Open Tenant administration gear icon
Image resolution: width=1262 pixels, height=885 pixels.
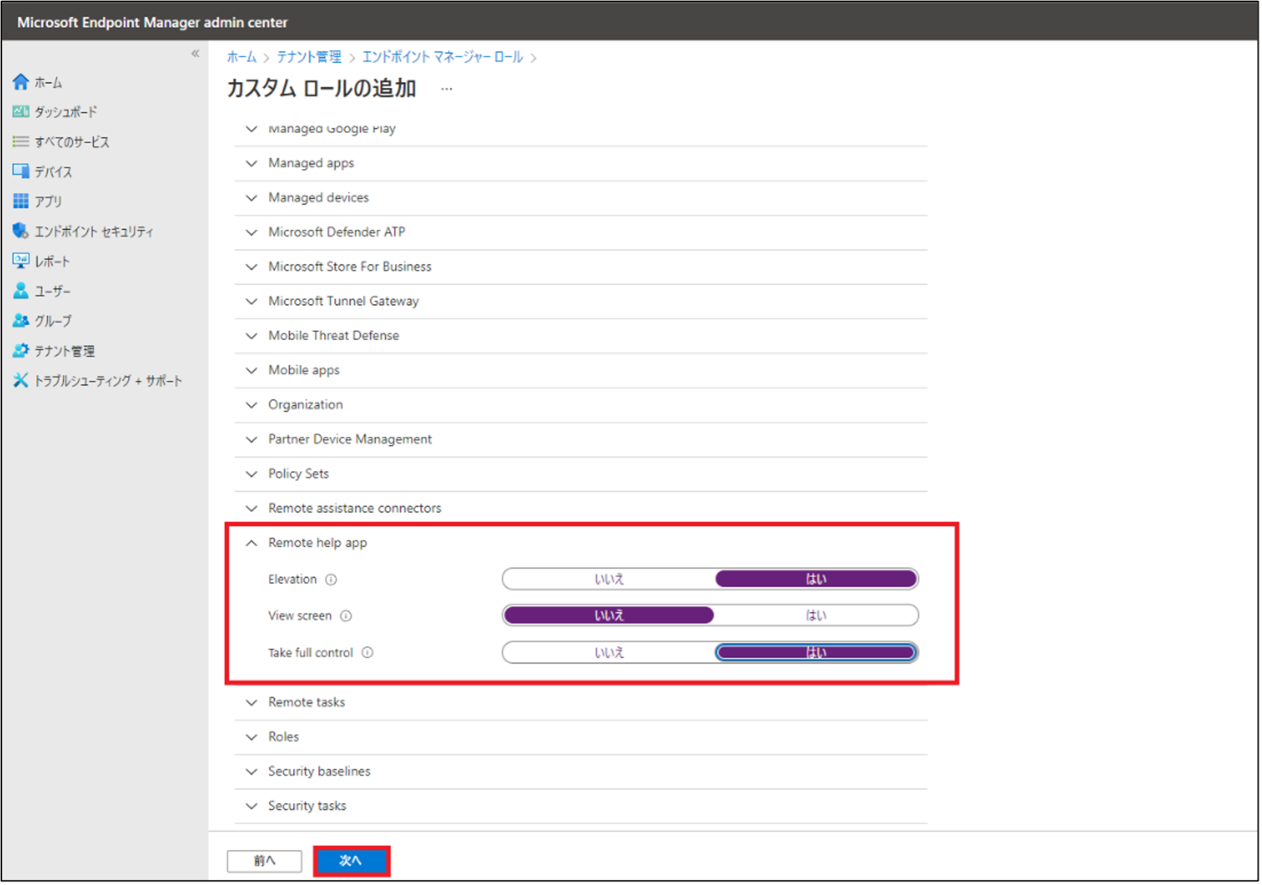pos(20,351)
